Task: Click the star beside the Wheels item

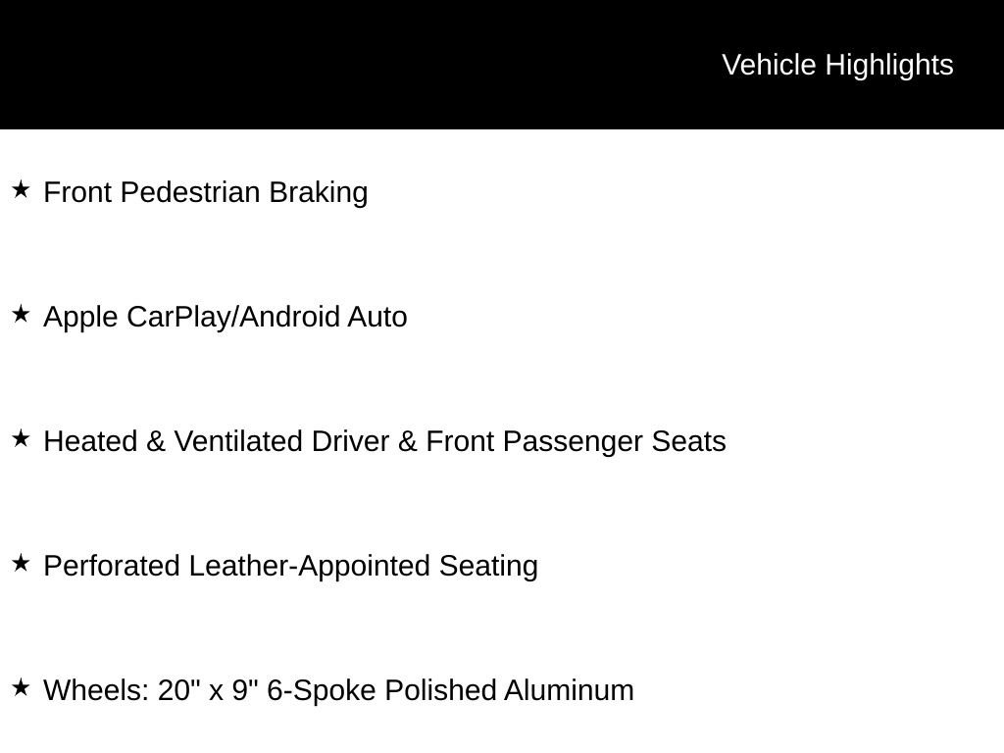Action: [x=21, y=687]
